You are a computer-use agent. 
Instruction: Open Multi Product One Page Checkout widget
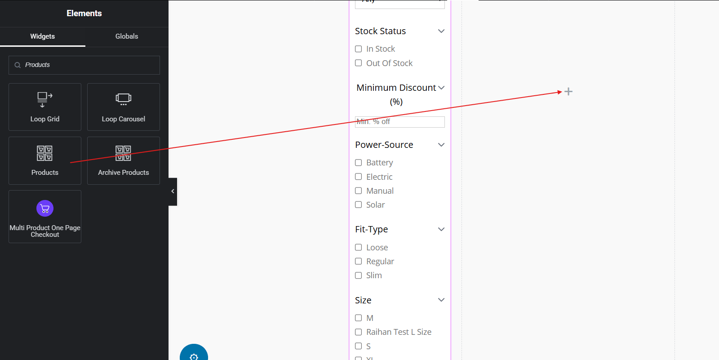(x=44, y=217)
